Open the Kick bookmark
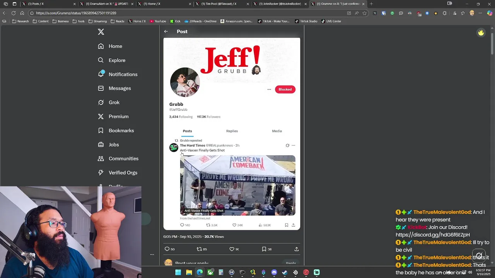The width and height of the screenshot is (495, 278). point(175,21)
